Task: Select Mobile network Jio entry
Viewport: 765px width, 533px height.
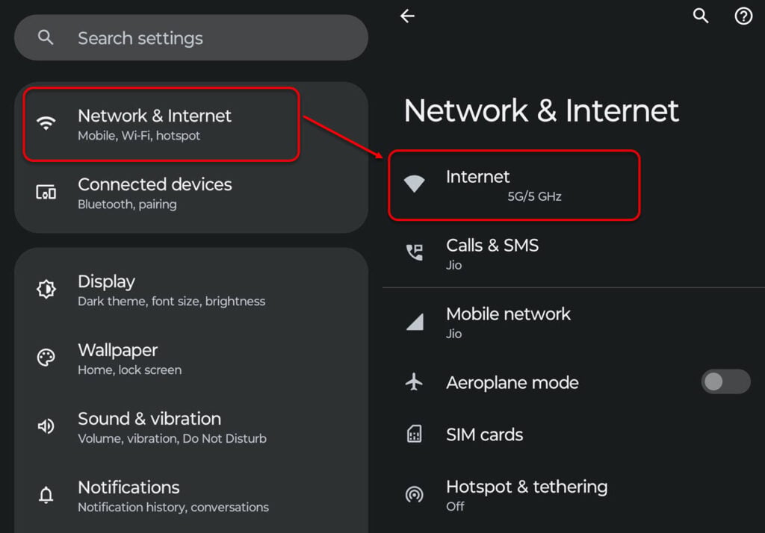Action: (508, 322)
